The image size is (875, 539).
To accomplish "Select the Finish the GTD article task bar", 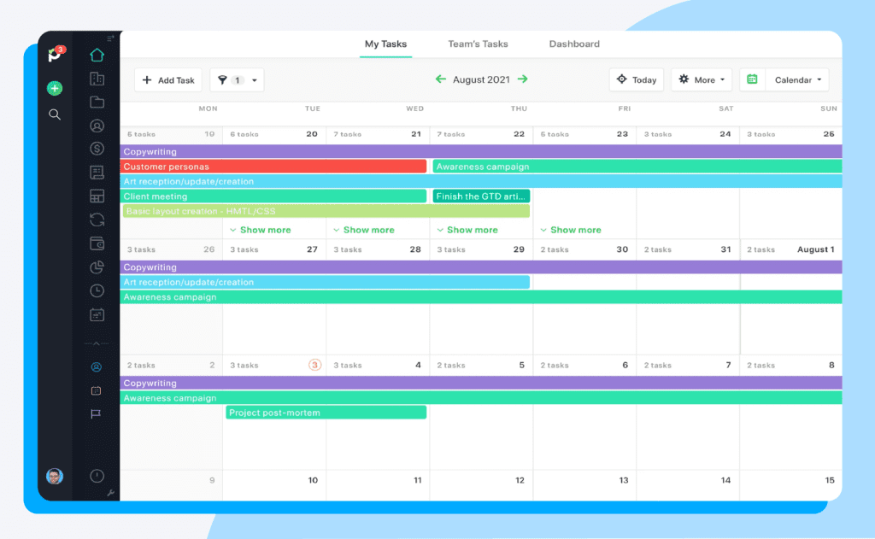I will 482,196.
